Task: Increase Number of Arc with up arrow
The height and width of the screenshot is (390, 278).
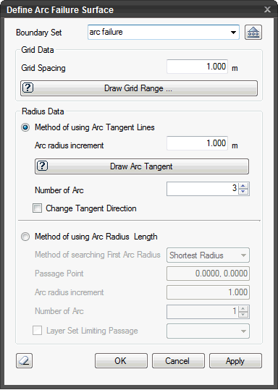Action: pyautogui.click(x=243, y=186)
